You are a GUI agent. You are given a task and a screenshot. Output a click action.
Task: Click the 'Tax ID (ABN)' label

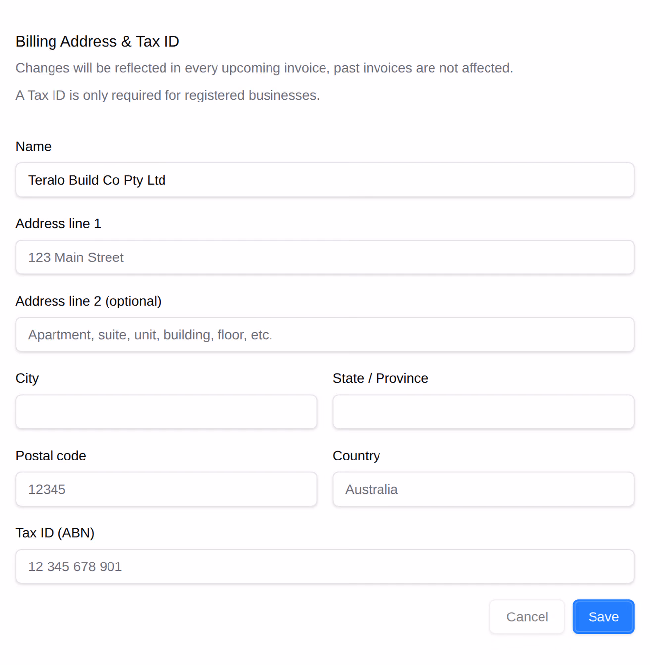[55, 533]
